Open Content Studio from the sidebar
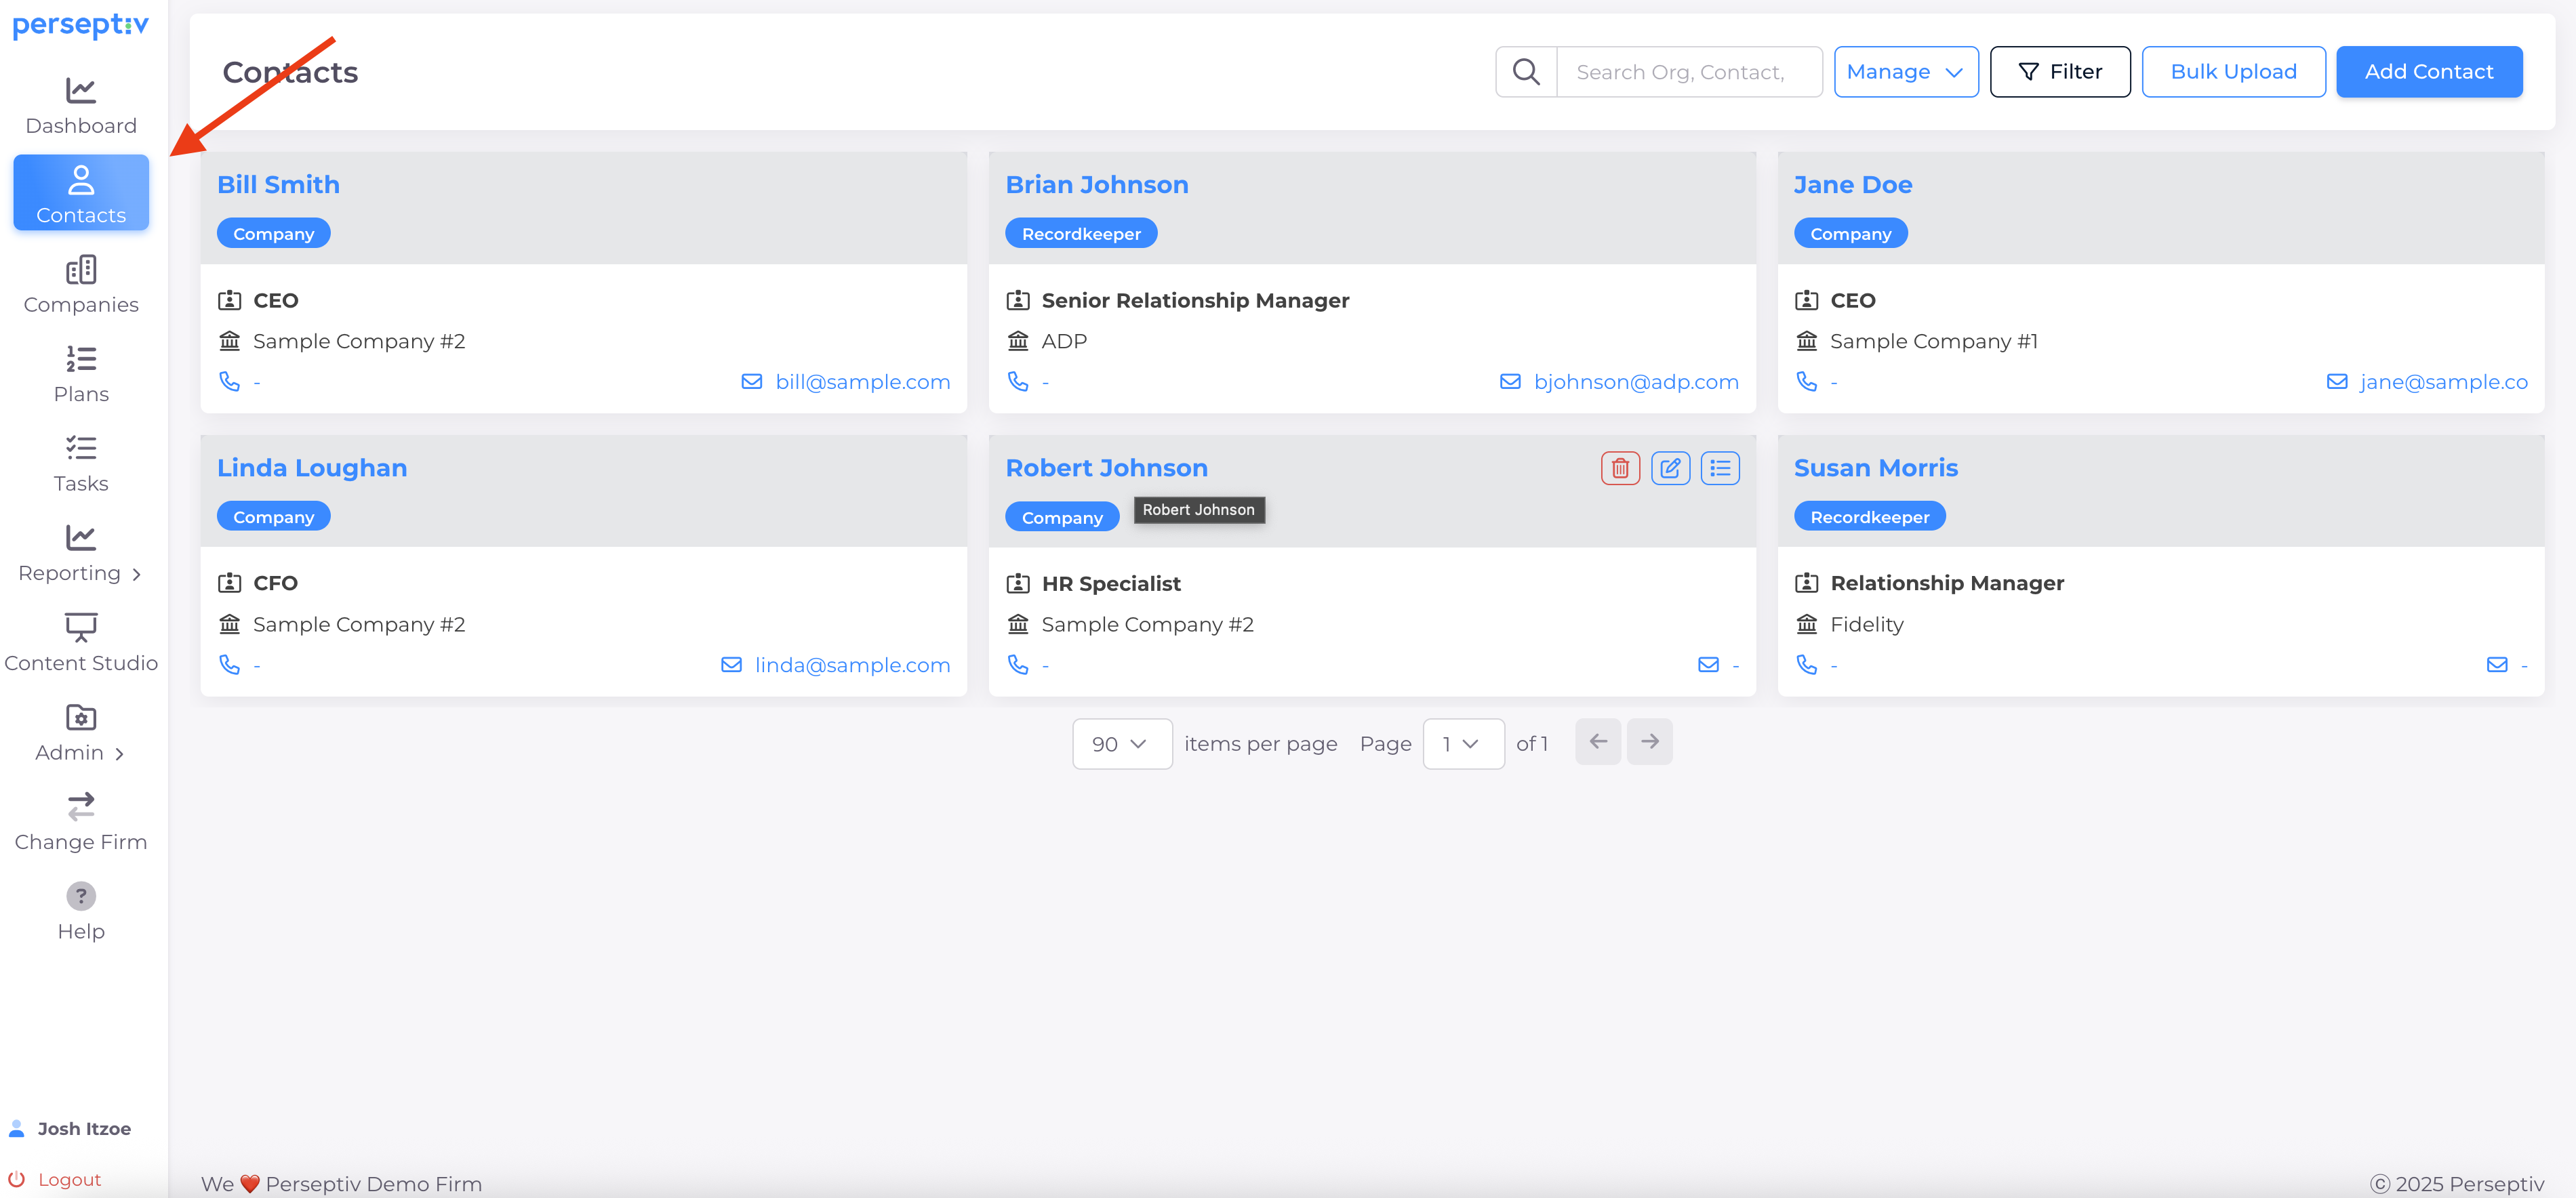The width and height of the screenshot is (2576, 1198). (81, 642)
